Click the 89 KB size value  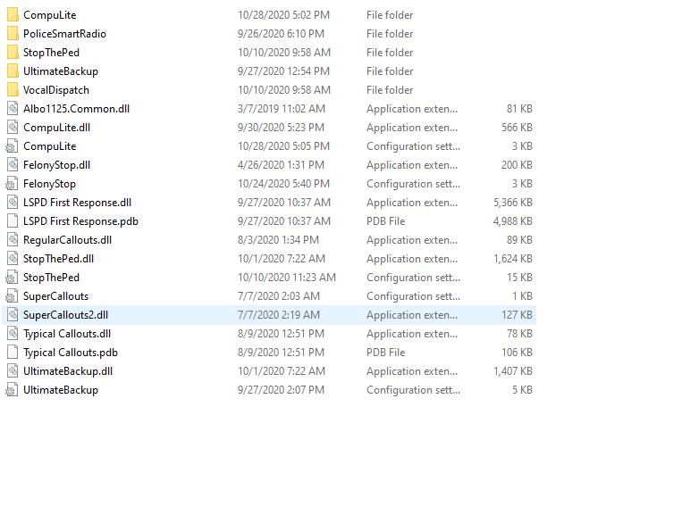519,240
